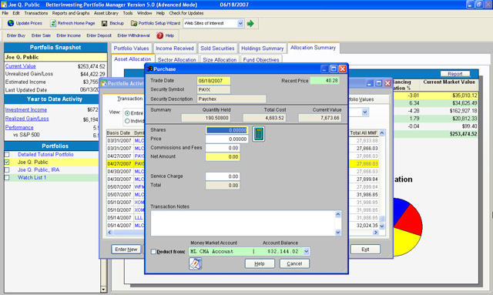Click the Realized Gain/Loss link
The image size is (493, 295).
[27, 119]
